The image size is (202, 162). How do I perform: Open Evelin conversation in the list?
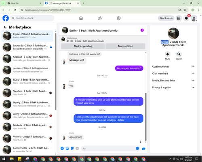tap(27, 36)
